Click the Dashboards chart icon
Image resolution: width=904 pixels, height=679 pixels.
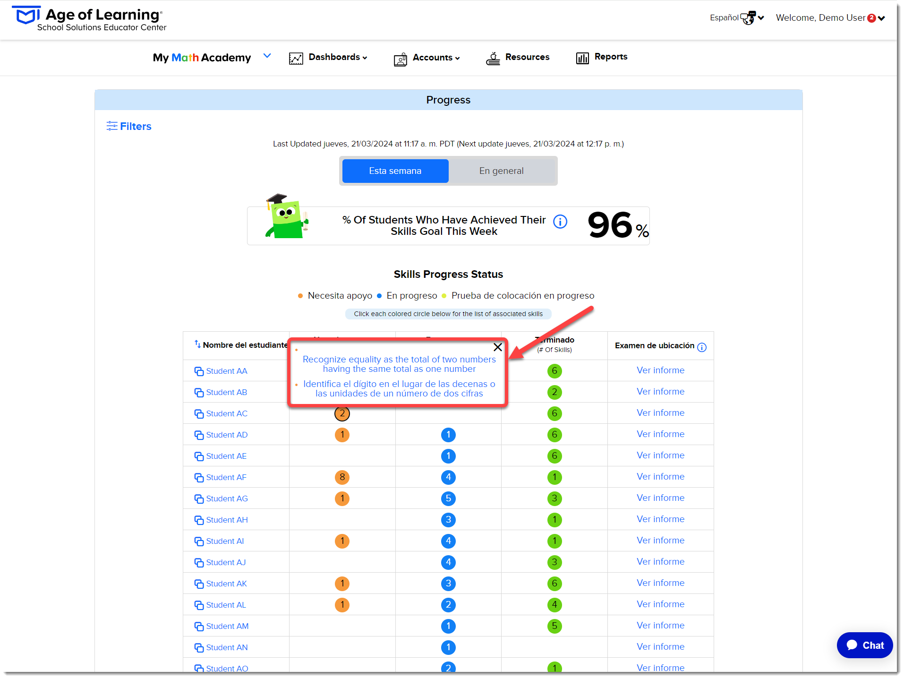point(296,58)
